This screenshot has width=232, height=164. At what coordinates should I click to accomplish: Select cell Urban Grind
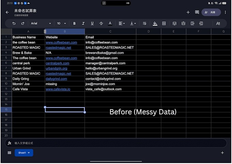coord(28,68)
